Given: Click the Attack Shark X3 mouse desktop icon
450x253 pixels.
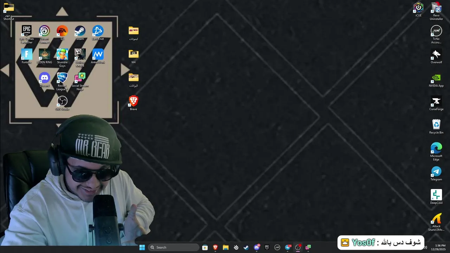Looking at the screenshot, I should pyautogui.click(x=436, y=222).
